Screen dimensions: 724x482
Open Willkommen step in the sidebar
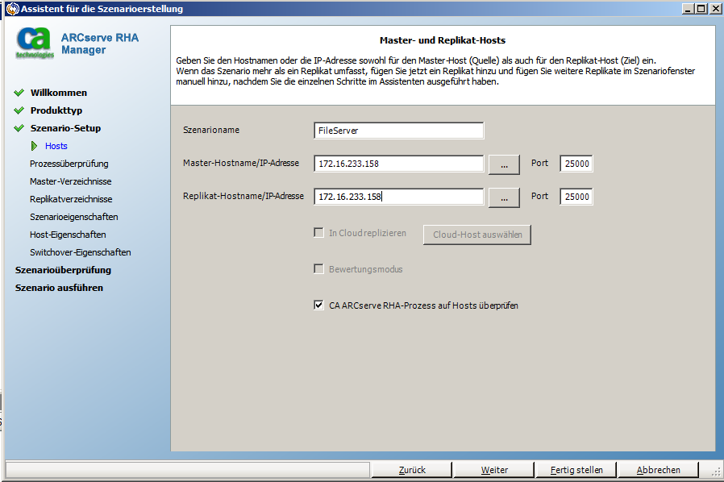pyautogui.click(x=59, y=93)
